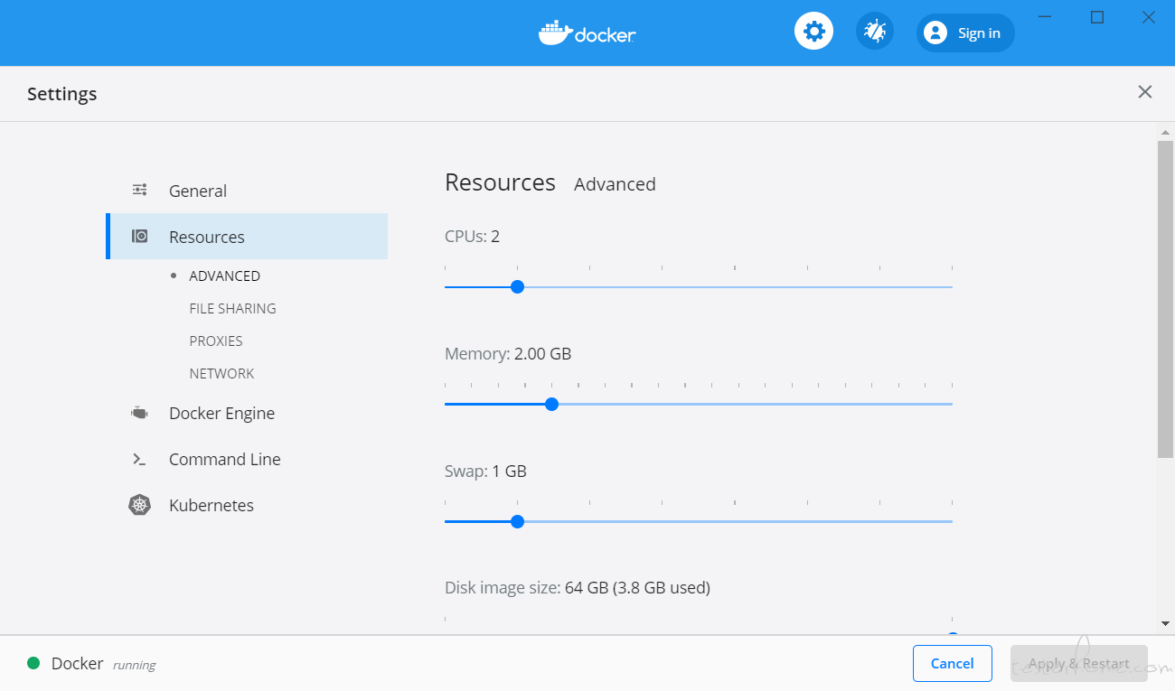This screenshot has width=1175, height=691.
Task: Select Resources in the sidebar
Action: pyautogui.click(x=247, y=237)
